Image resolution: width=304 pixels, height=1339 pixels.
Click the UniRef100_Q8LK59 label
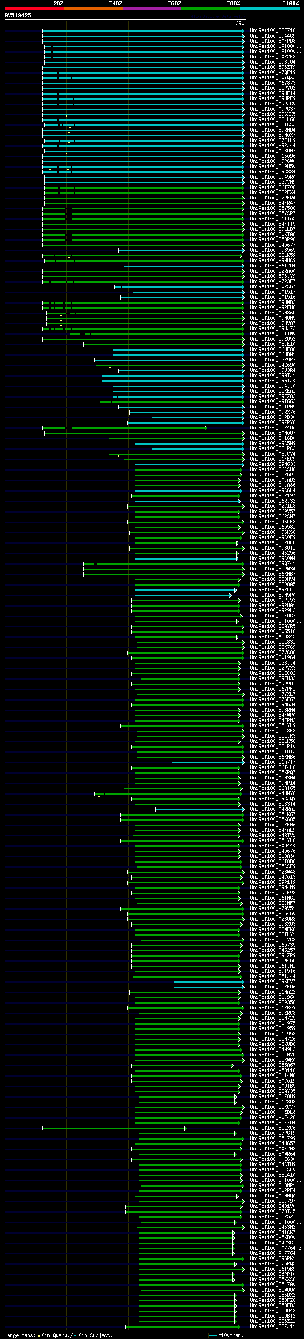[x=272, y=255]
